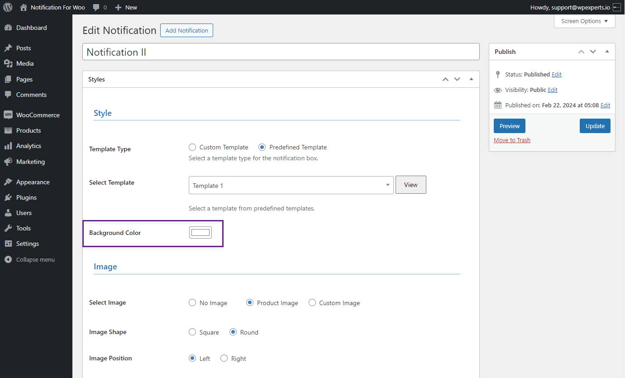
Task: Click the plus icon next to New
Action: tap(118, 8)
